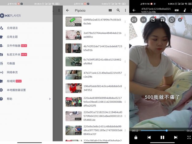Toggle the video zoom/fullscreen mode

[189, 137]
